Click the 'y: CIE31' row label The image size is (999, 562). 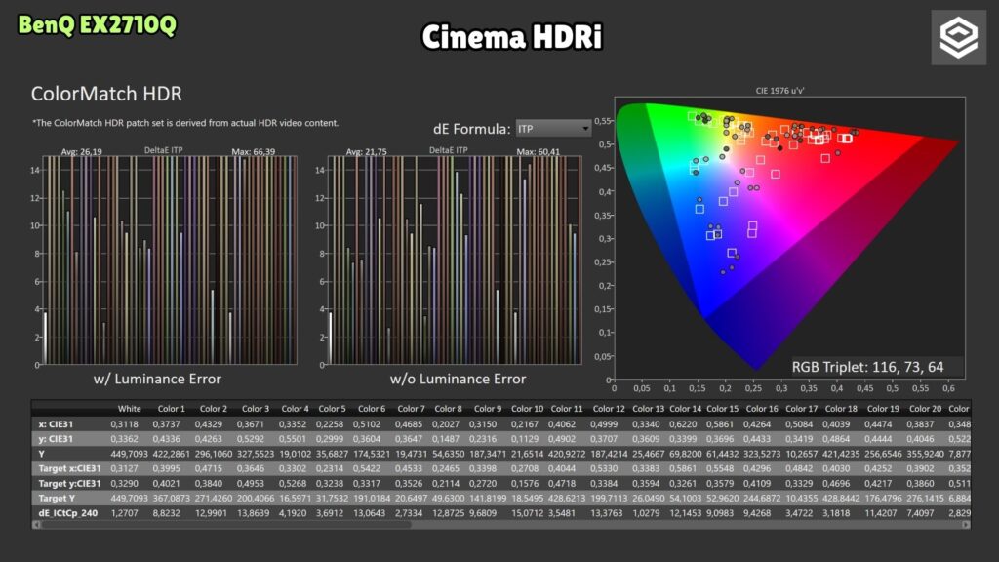pos(56,438)
